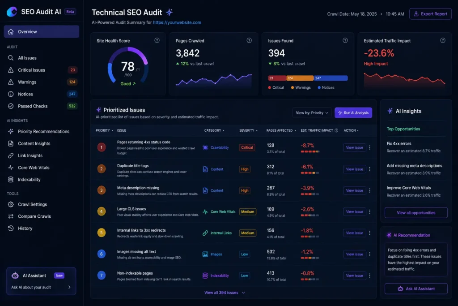Open more options for Meta description missing row

click(370, 190)
